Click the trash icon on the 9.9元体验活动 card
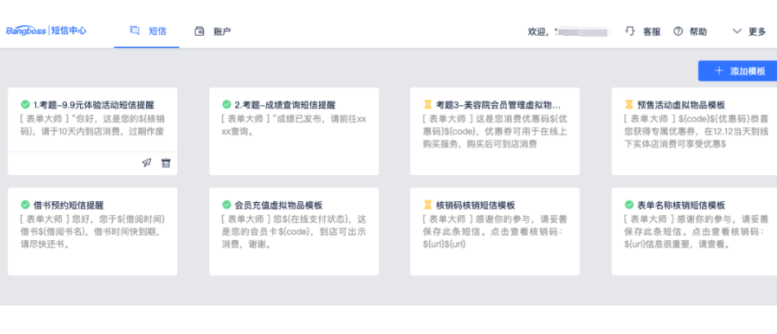Image resolution: width=777 pixels, height=334 pixels. point(166,163)
